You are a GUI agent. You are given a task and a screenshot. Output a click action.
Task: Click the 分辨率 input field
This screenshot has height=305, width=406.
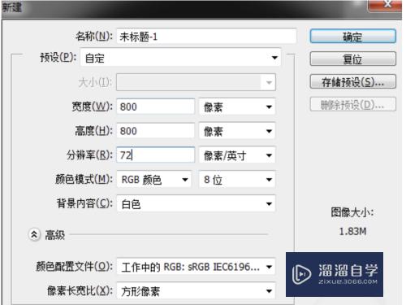(x=156, y=155)
